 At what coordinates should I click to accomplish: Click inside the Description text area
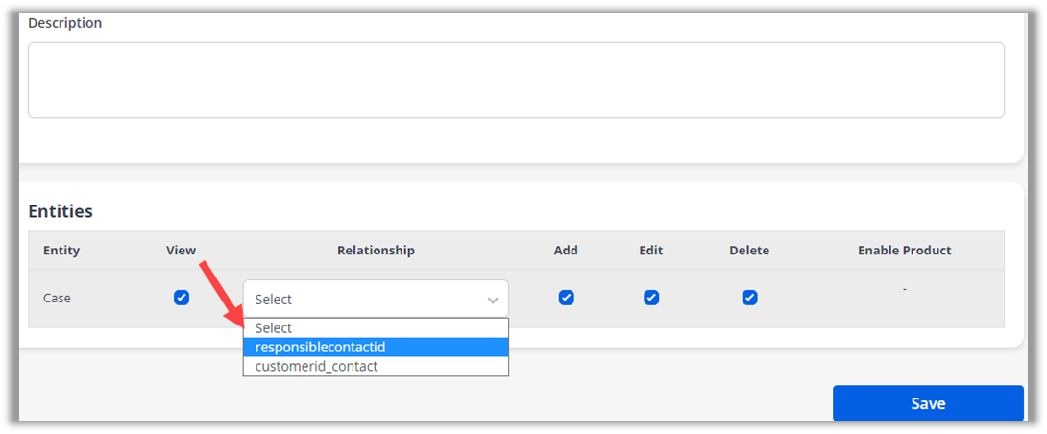[x=516, y=80]
